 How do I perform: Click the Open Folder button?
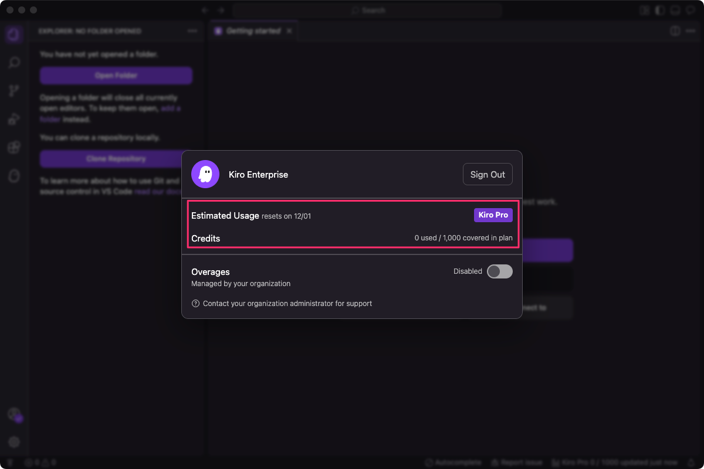(x=116, y=76)
